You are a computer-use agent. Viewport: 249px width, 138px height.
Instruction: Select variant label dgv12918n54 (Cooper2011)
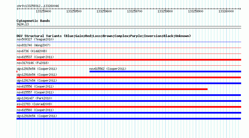37,116
